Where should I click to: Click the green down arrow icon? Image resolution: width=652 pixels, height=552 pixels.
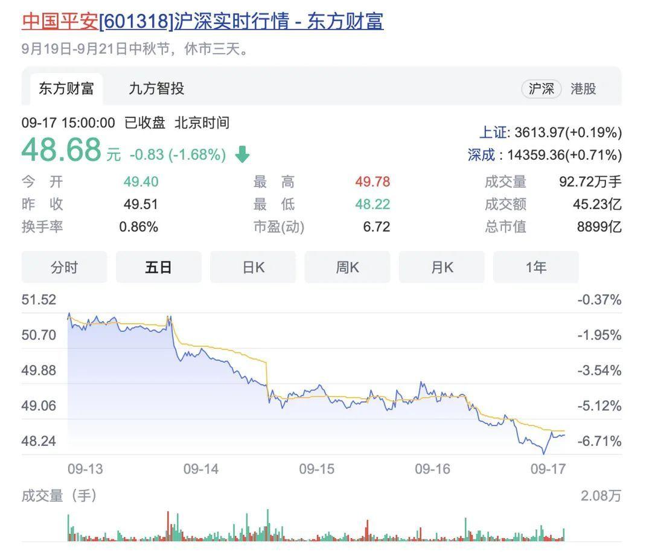click(x=242, y=154)
